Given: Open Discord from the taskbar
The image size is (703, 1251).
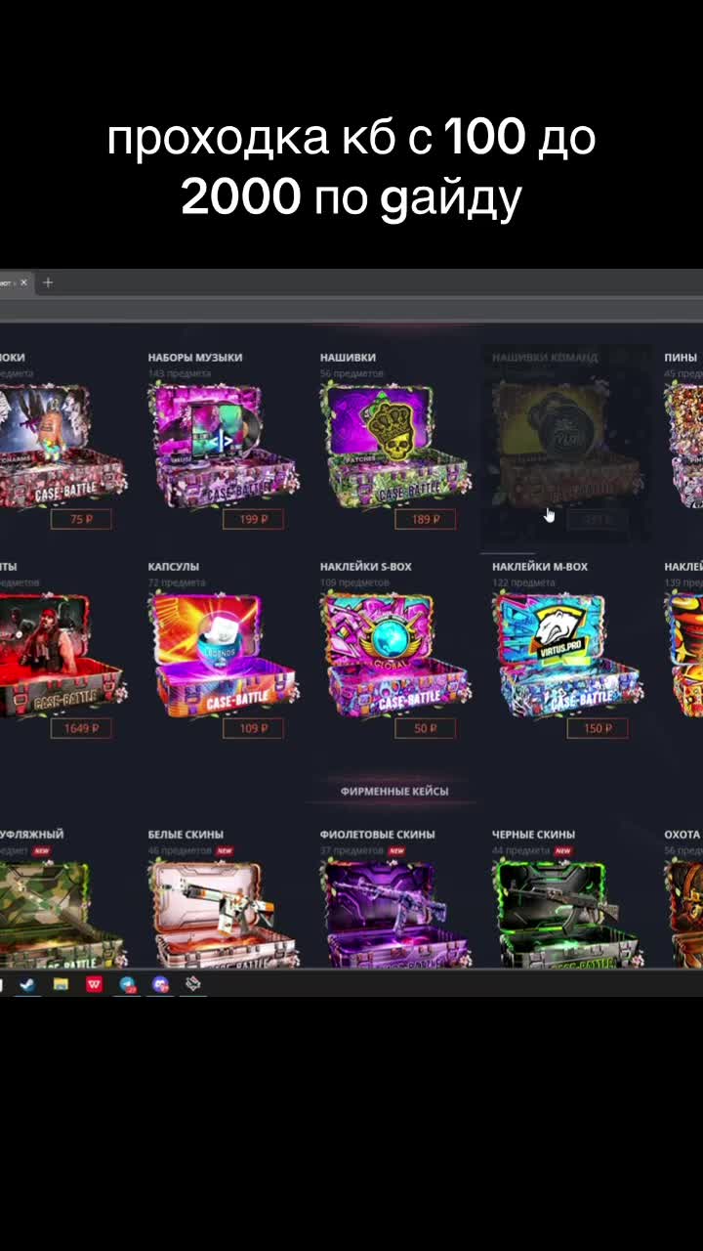Looking at the screenshot, I should coord(160,984).
